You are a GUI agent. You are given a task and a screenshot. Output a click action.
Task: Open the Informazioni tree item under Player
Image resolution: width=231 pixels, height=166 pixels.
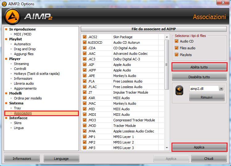(23, 79)
